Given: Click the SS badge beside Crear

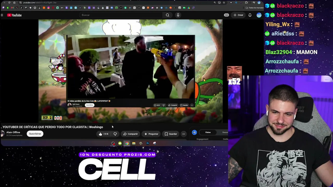Looking at the screenshot, I should click(226, 15).
